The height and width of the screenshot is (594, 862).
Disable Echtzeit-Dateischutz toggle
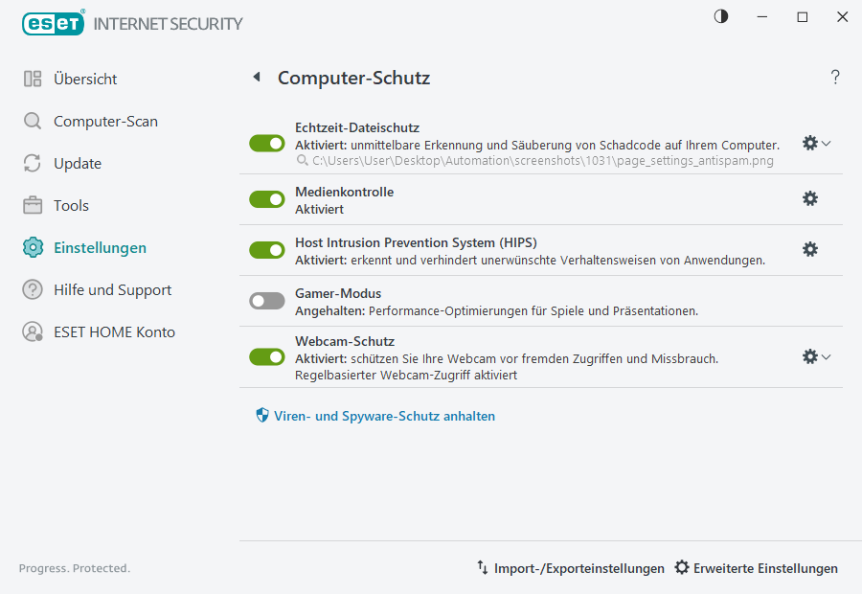click(266, 143)
